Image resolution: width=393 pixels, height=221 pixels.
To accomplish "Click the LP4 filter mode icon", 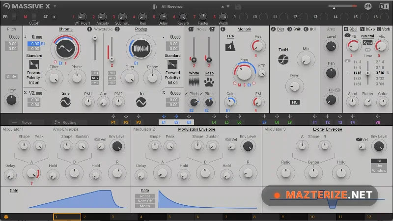I will coord(230,46).
